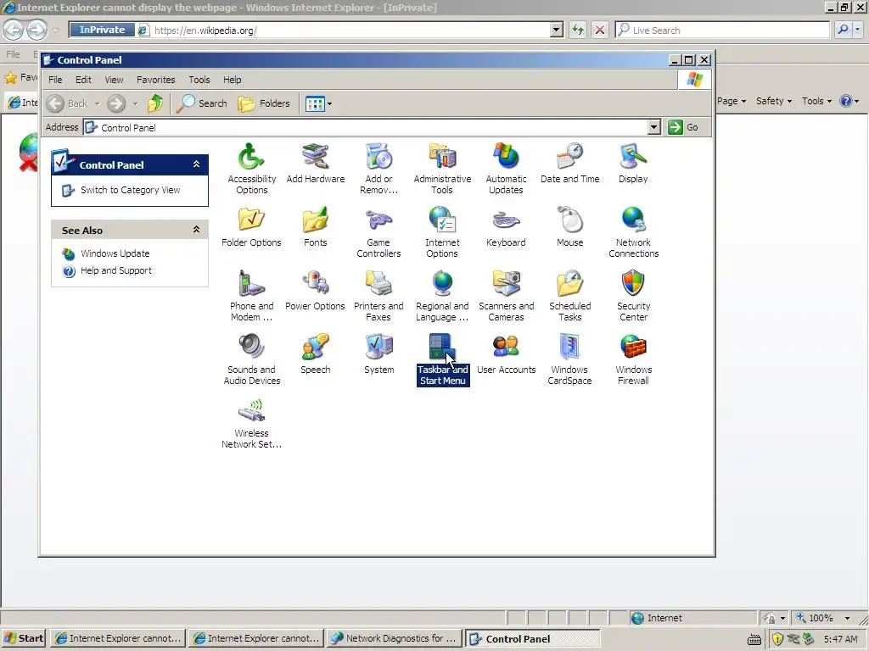Open Internet Explorer Page menu dropdown
This screenshot has height=651, width=869.
click(x=732, y=101)
